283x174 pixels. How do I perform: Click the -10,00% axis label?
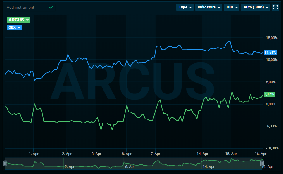click(x=272, y=148)
